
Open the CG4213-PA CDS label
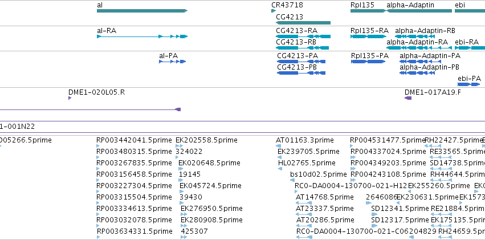pos(297,56)
